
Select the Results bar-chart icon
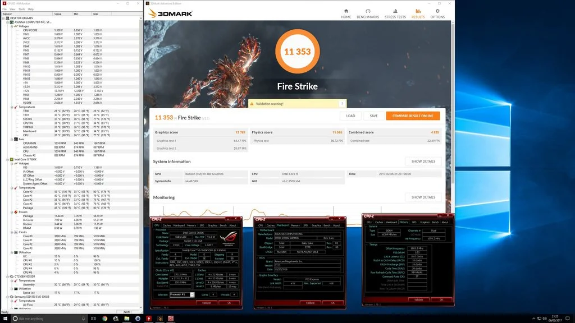click(x=418, y=11)
